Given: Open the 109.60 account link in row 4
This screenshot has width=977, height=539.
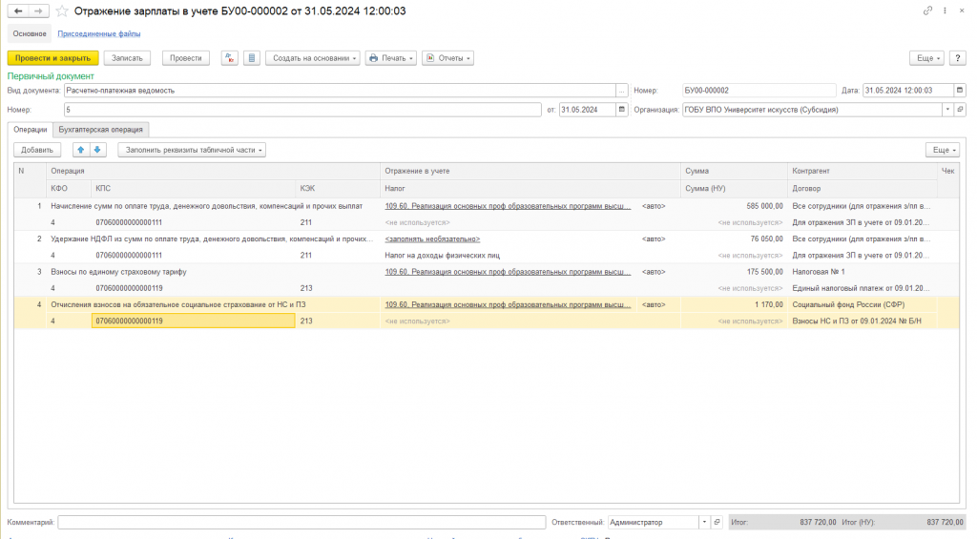Looking at the screenshot, I should click(x=508, y=304).
